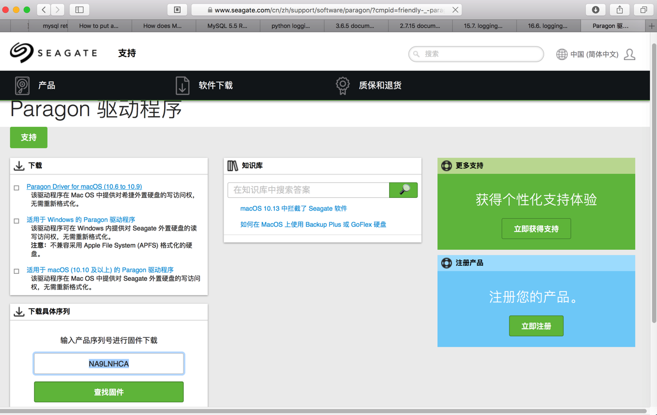Click the 质保和退货 warranty badge icon
The image size is (657, 415).
click(x=343, y=86)
